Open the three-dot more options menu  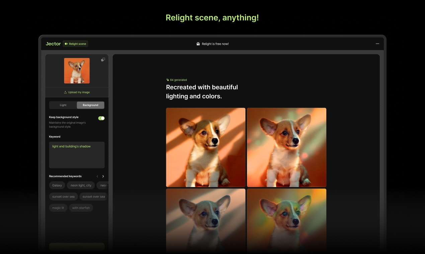tap(377, 44)
